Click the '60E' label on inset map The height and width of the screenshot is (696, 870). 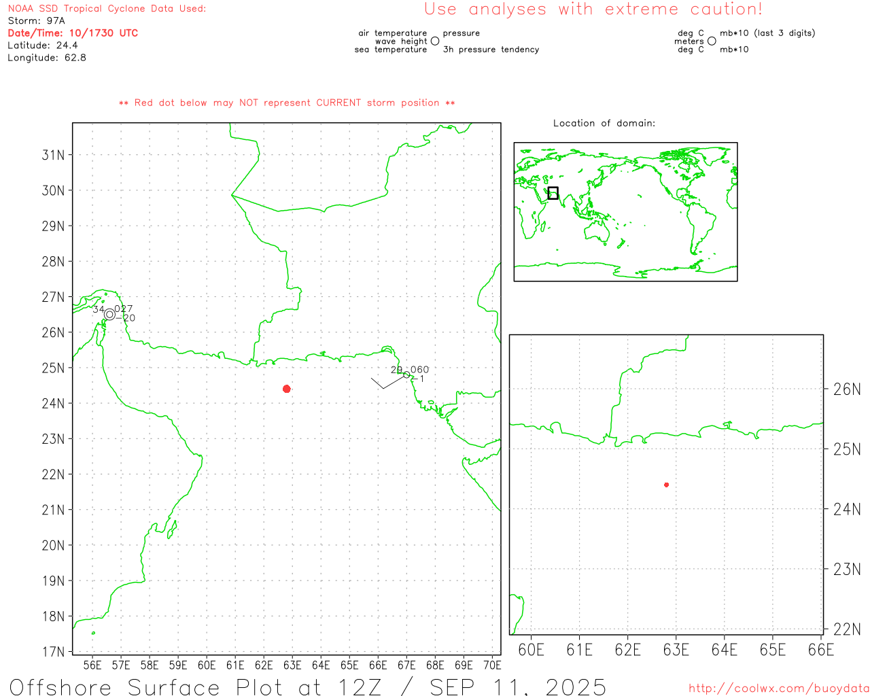pos(531,650)
